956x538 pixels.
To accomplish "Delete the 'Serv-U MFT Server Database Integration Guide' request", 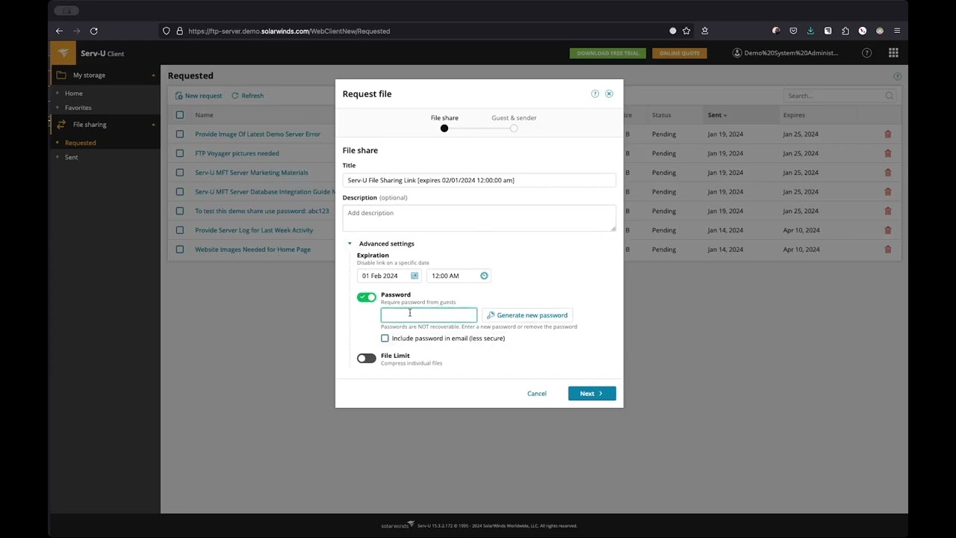I will pos(888,192).
